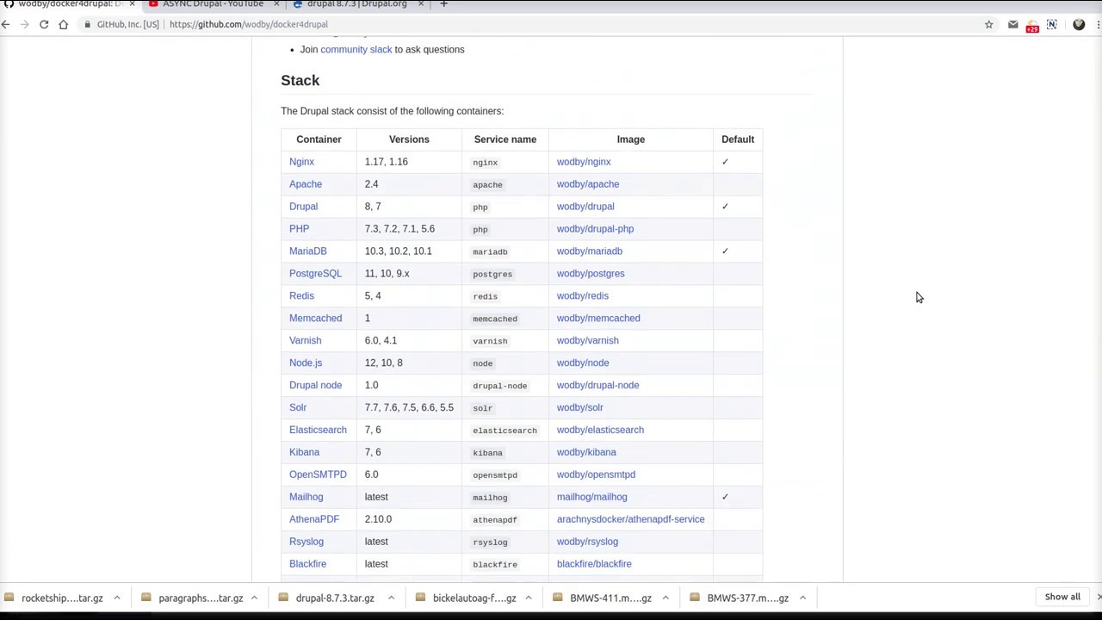Open a new browser tab

443,4
